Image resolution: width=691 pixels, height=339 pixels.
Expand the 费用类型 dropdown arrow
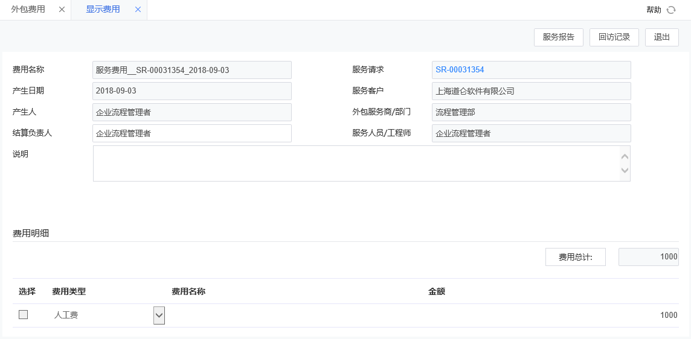coord(159,315)
